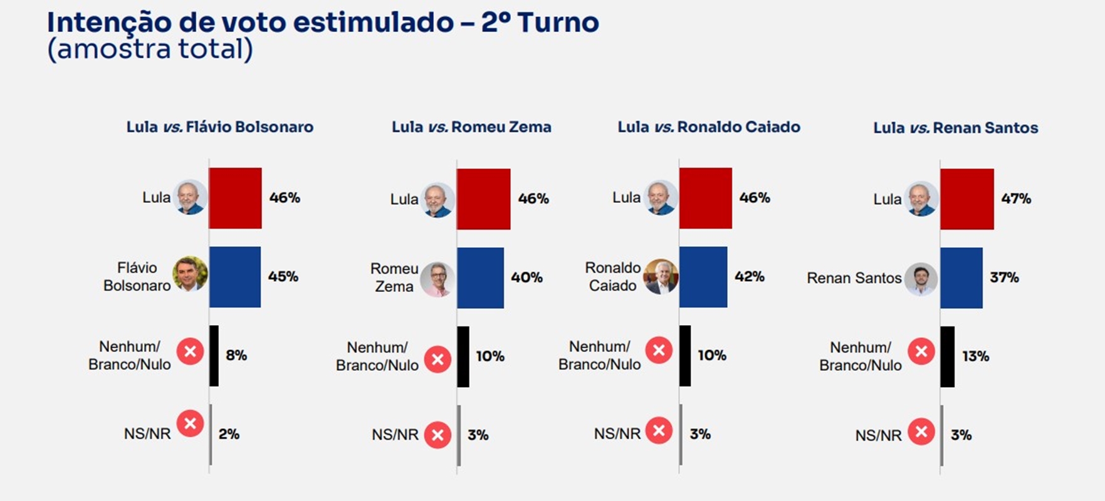Click red X icon for NS/NR in Renan Santos chart

coord(921,431)
